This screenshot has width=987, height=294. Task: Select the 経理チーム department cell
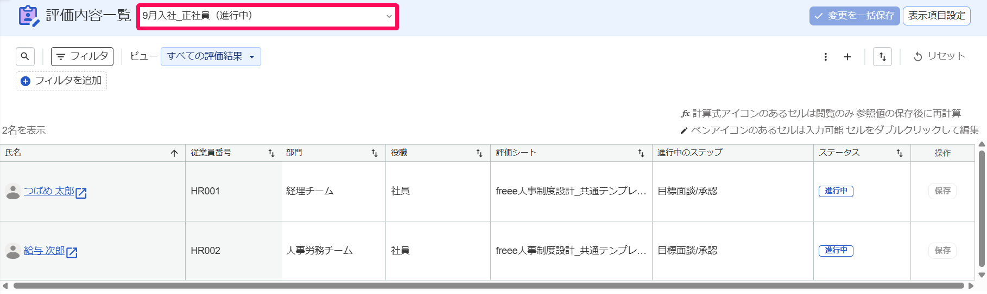333,191
